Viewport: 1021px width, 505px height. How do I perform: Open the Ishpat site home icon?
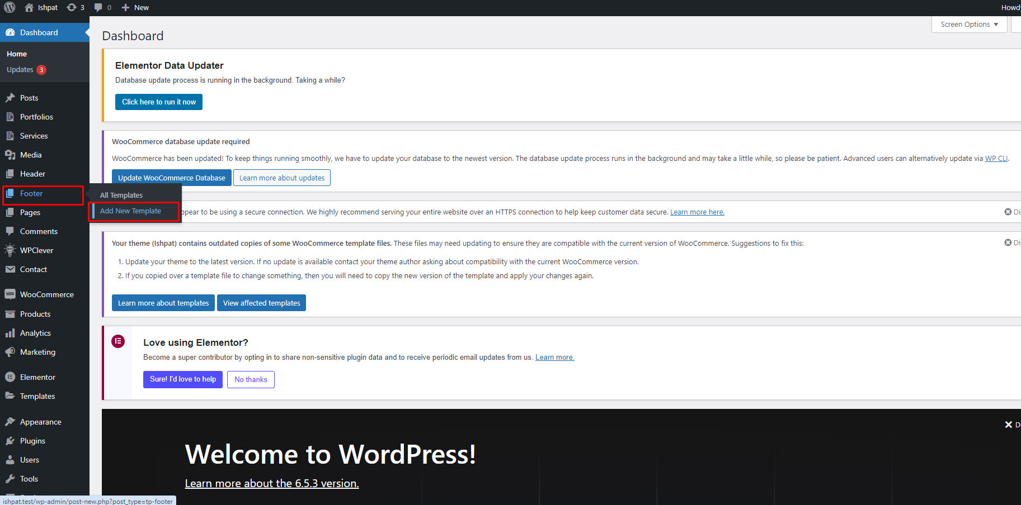pyautogui.click(x=29, y=7)
